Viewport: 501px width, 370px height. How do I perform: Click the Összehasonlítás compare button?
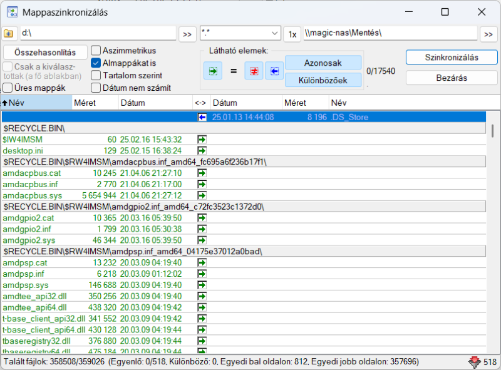click(x=45, y=53)
